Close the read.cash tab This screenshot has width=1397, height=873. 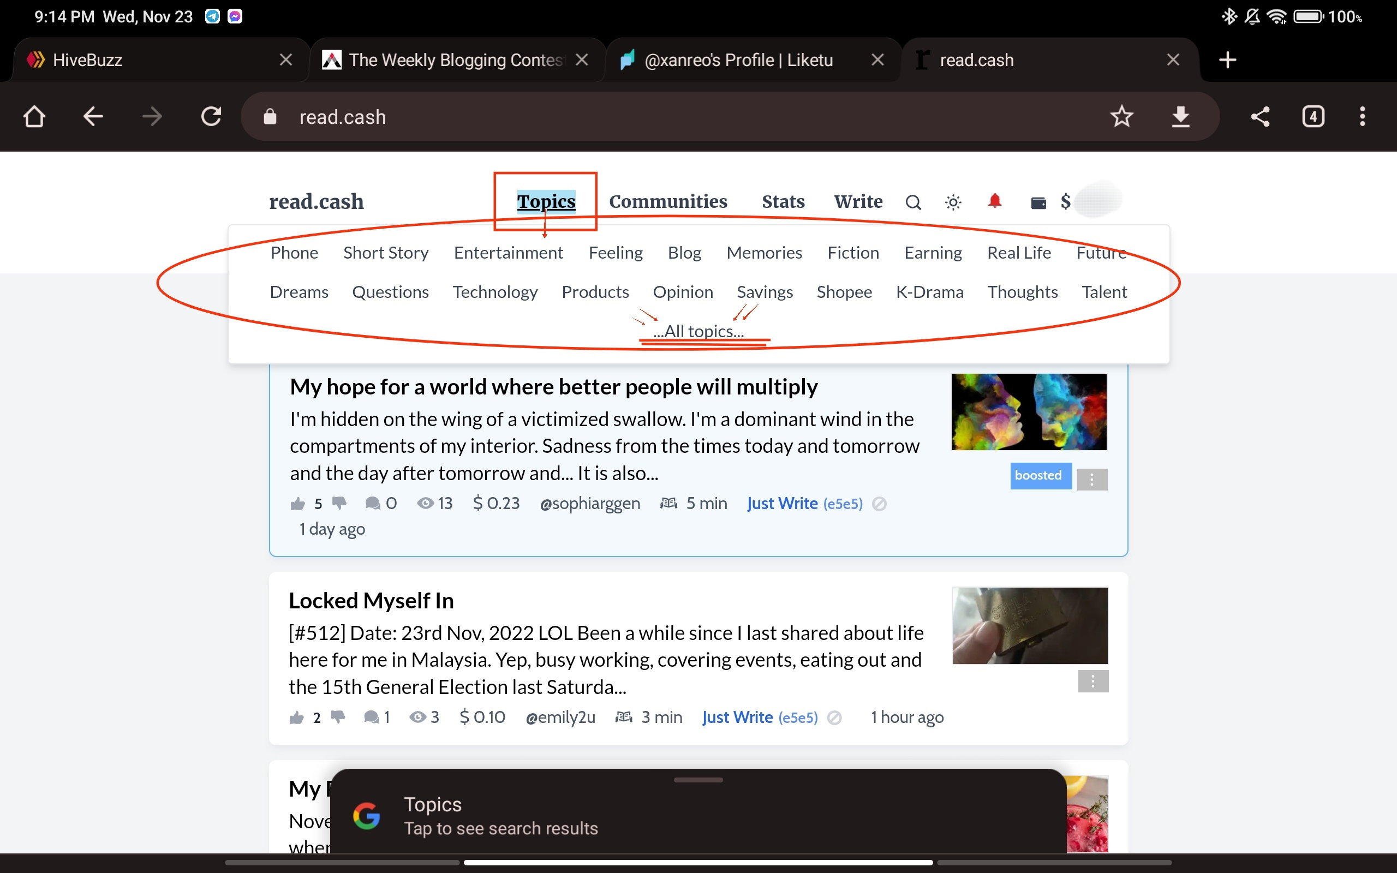tap(1172, 59)
